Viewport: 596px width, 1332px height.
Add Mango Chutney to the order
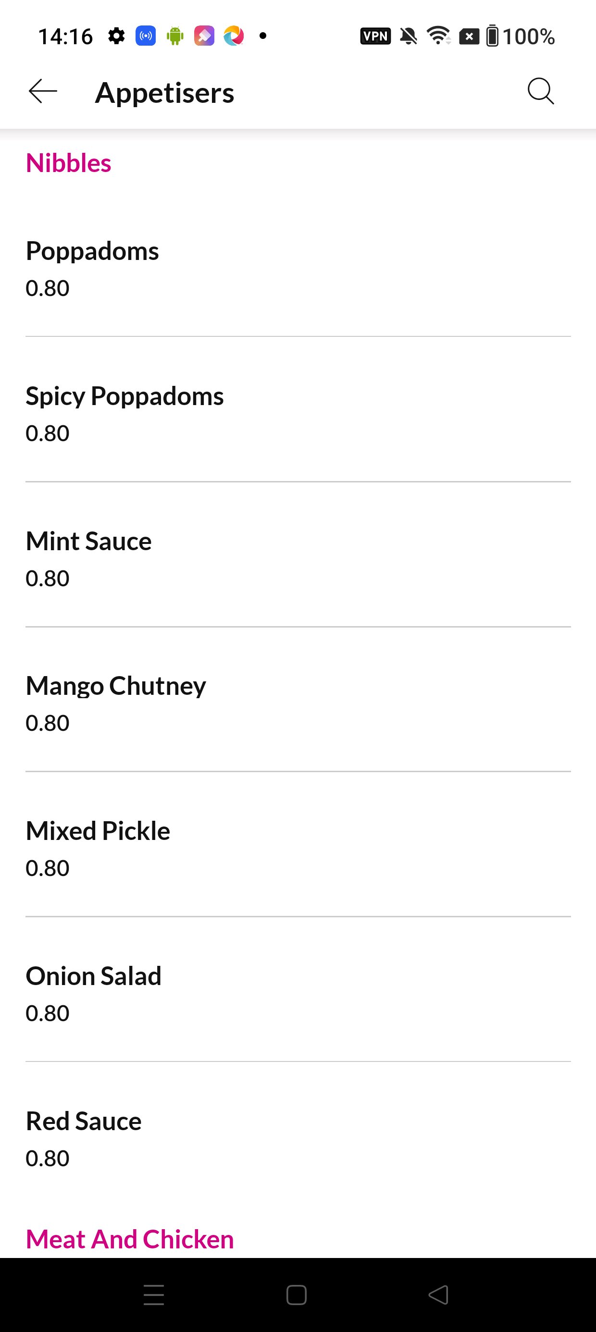click(298, 704)
